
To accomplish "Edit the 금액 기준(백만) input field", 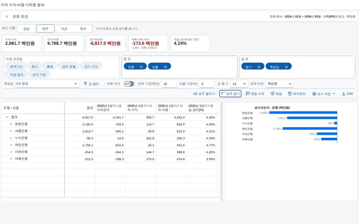I will (169, 84).
